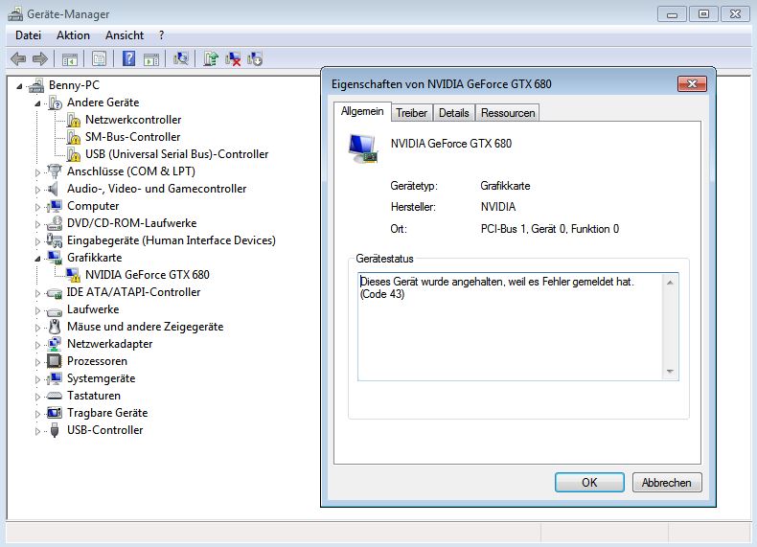Click Gerätestatus scrollbar down arrow

coord(670,372)
